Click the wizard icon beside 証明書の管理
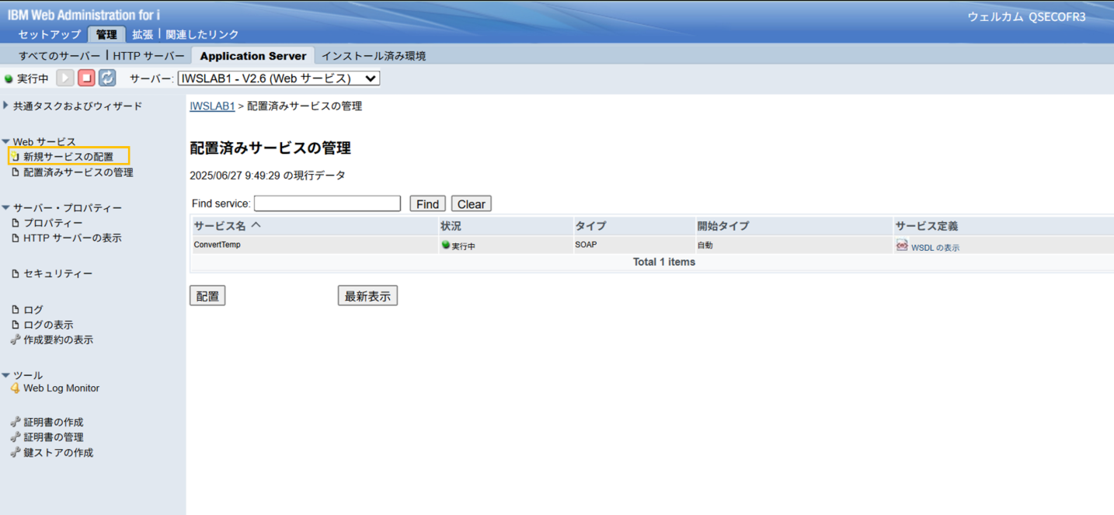1114x515 pixels. [x=16, y=437]
